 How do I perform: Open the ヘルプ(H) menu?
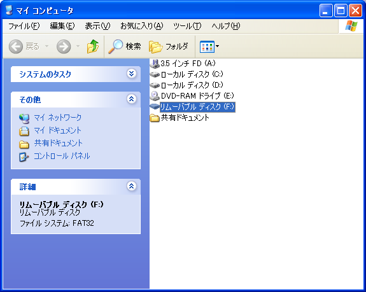[x=226, y=26]
